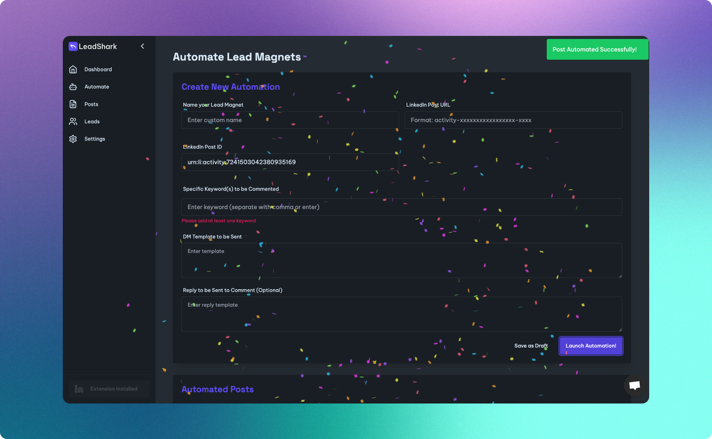Click the LinkedIn extension icon
Image resolution: width=712 pixels, height=439 pixels.
pyautogui.click(x=78, y=388)
